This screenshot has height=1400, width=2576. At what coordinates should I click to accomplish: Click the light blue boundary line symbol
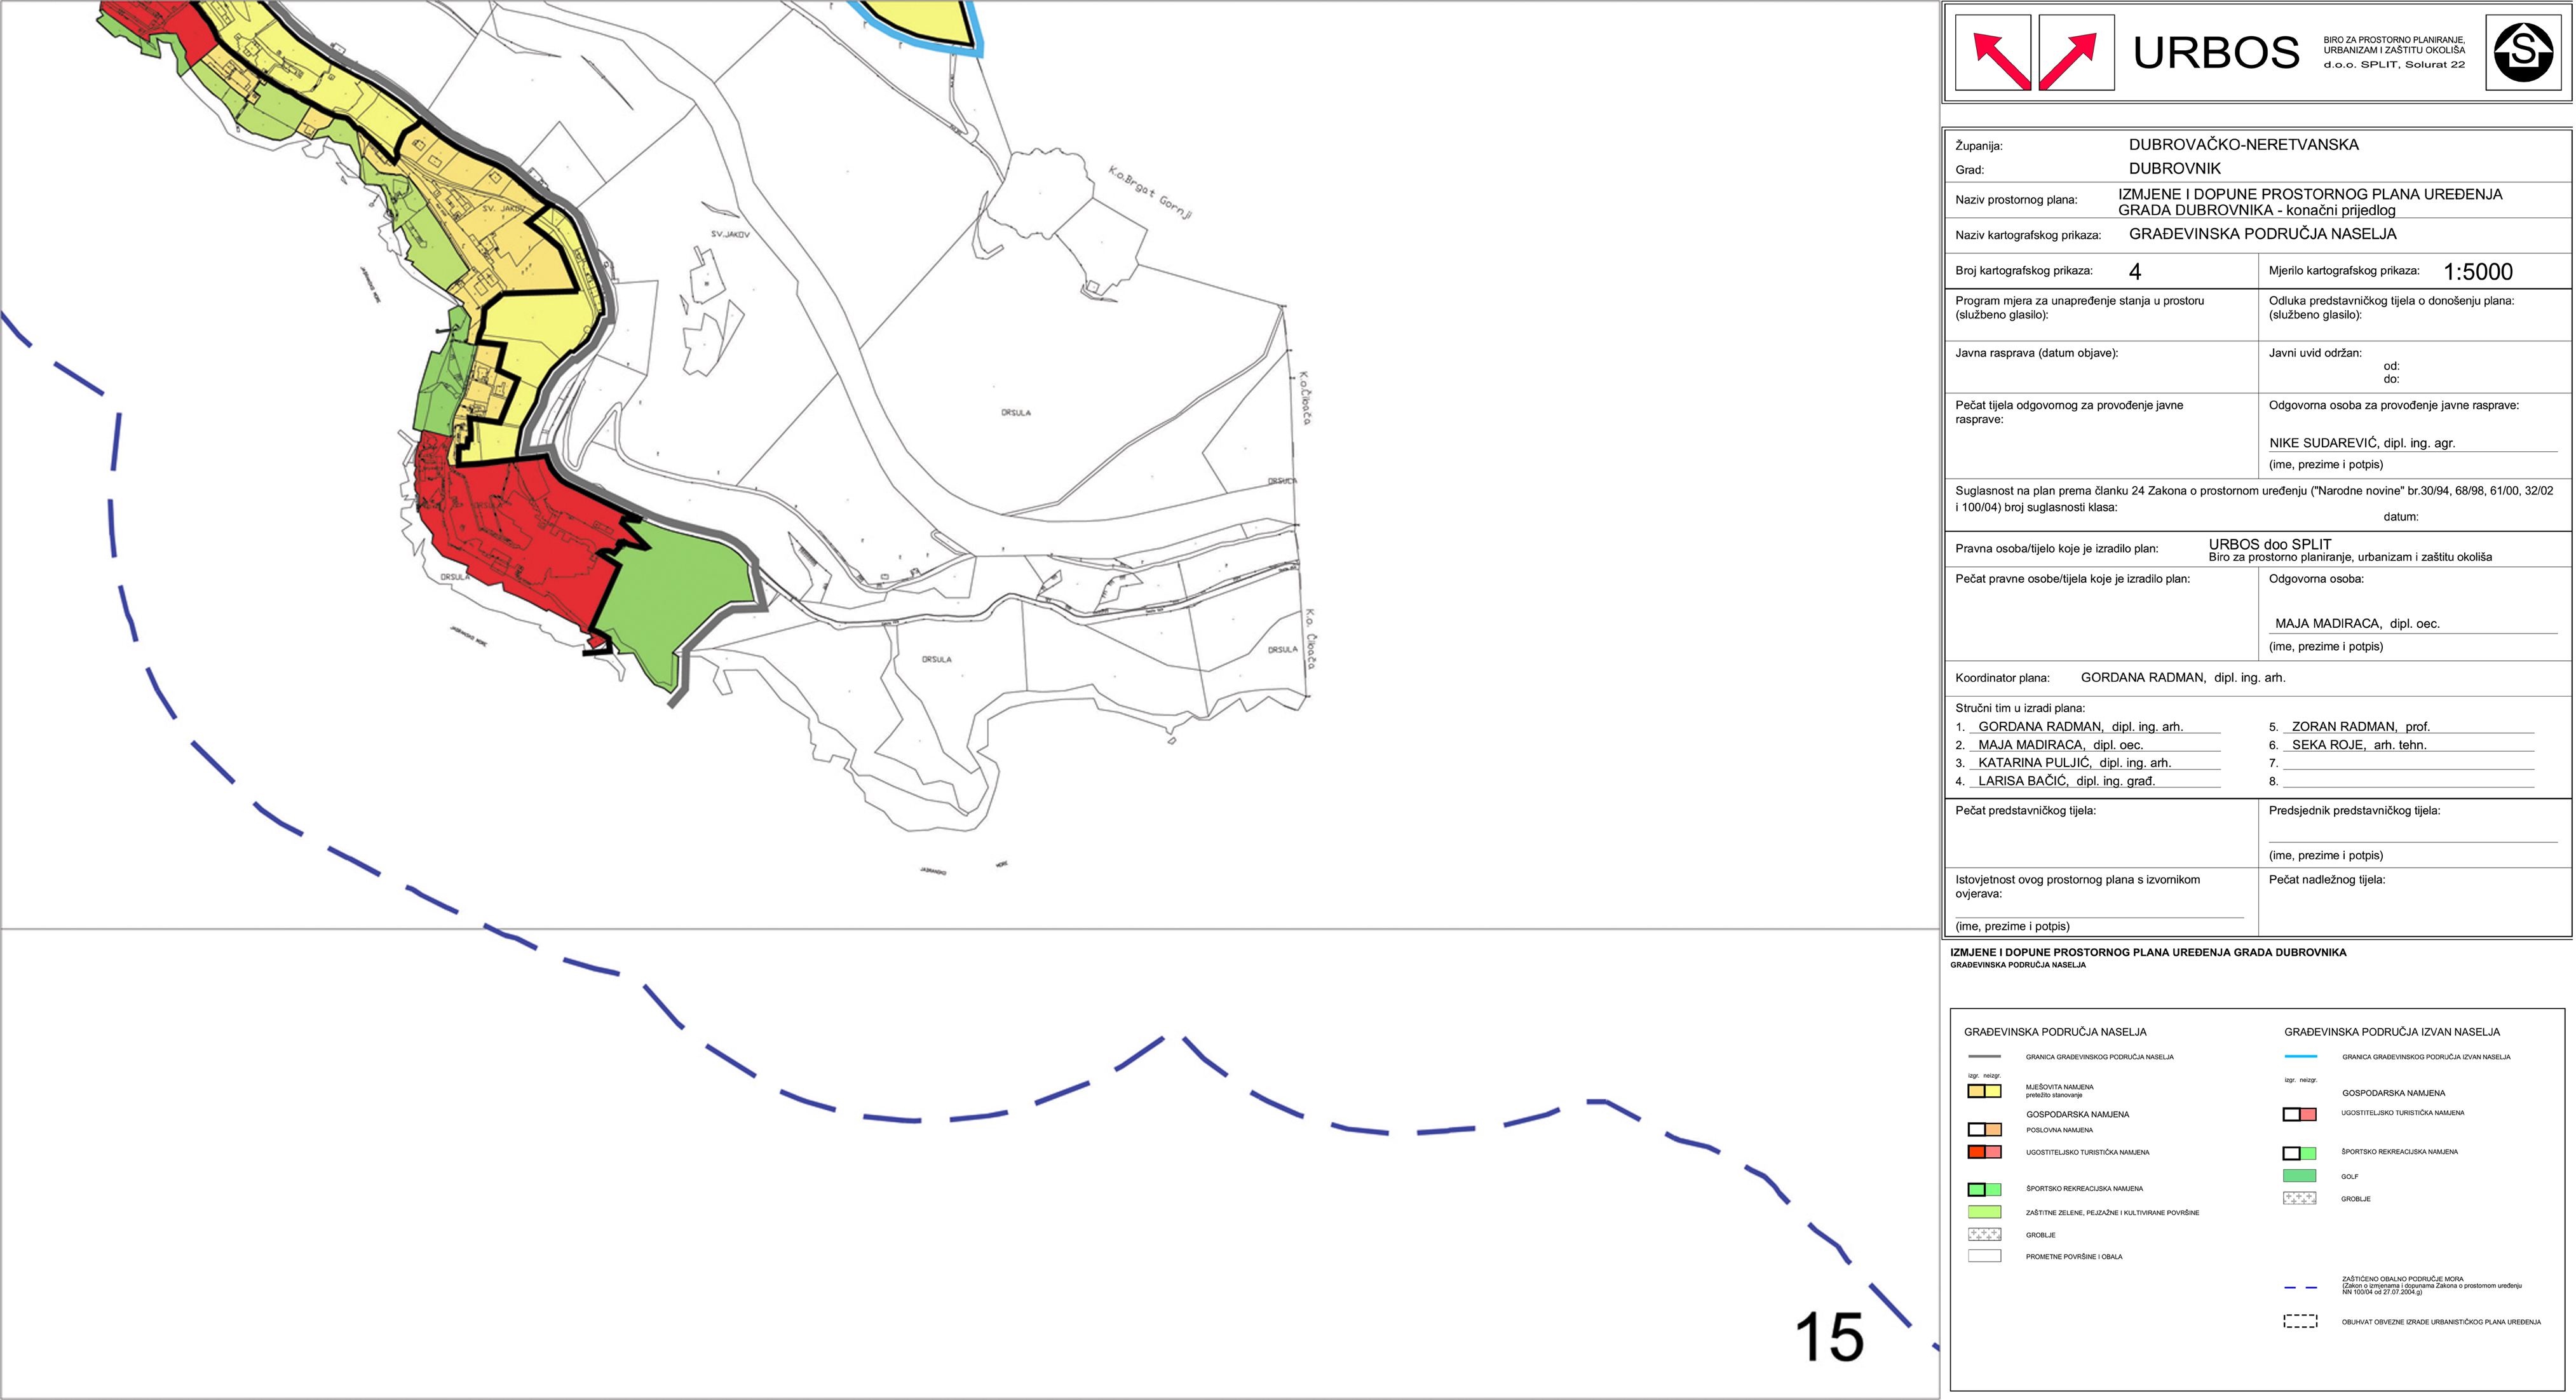pyautogui.click(x=2300, y=1056)
